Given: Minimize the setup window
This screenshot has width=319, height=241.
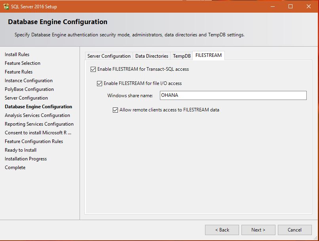Looking at the screenshot, I should click(273, 6).
